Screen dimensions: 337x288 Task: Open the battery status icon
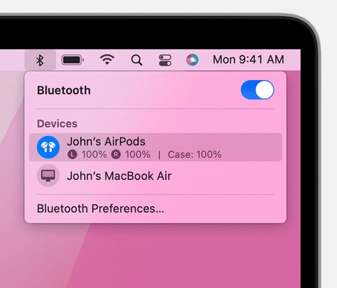[x=73, y=60]
